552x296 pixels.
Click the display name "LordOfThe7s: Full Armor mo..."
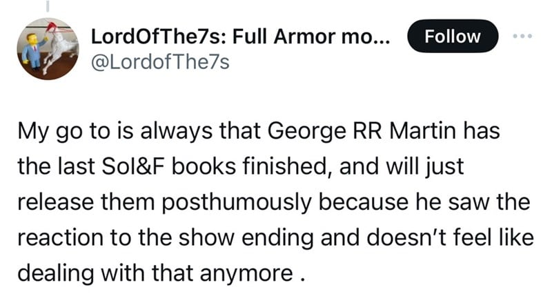pyautogui.click(x=241, y=37)
